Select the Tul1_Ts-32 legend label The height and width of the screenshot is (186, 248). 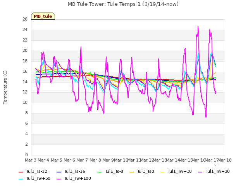point(37,171)
